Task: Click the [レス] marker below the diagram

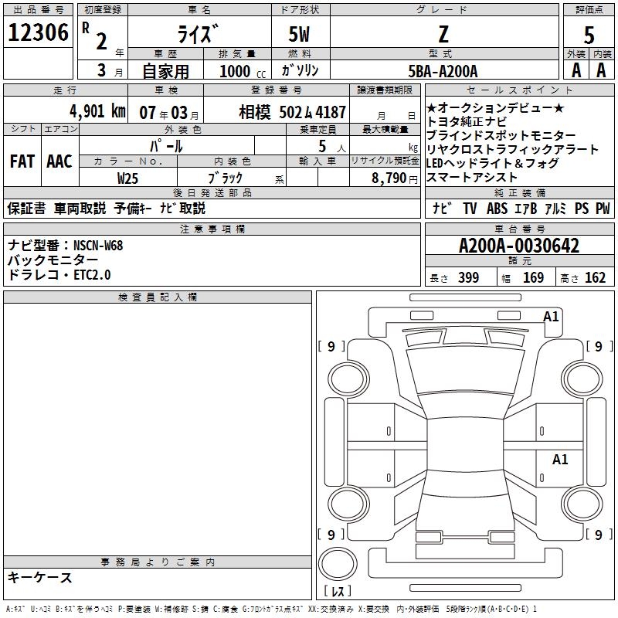Action: click(x=338, y=593)
